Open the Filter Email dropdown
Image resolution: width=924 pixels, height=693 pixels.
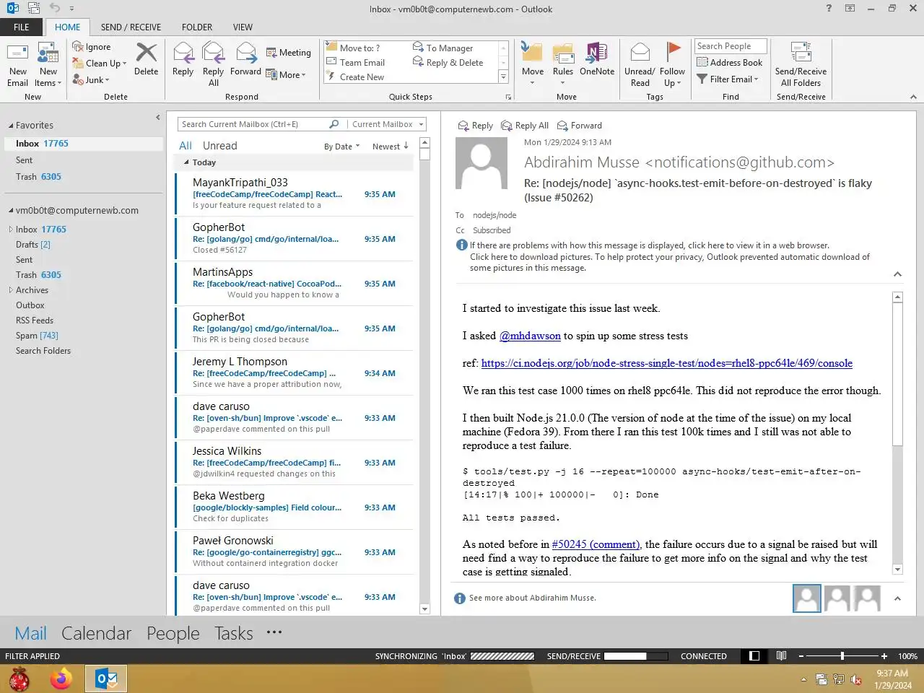pos(728,79)
